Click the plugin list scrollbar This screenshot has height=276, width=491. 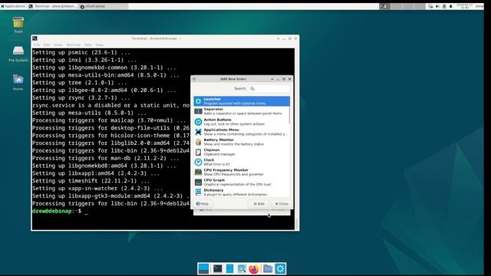click(x=290, y=115)
